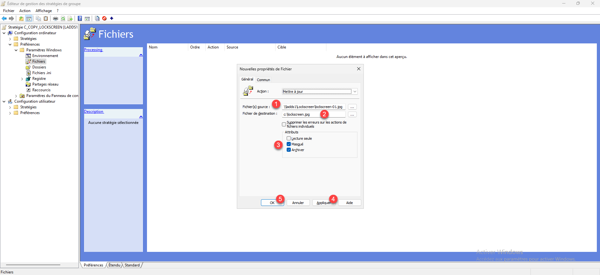Expand the Registre tree node
This screenshot has width=600, height=275.
[x=22, y=79]
